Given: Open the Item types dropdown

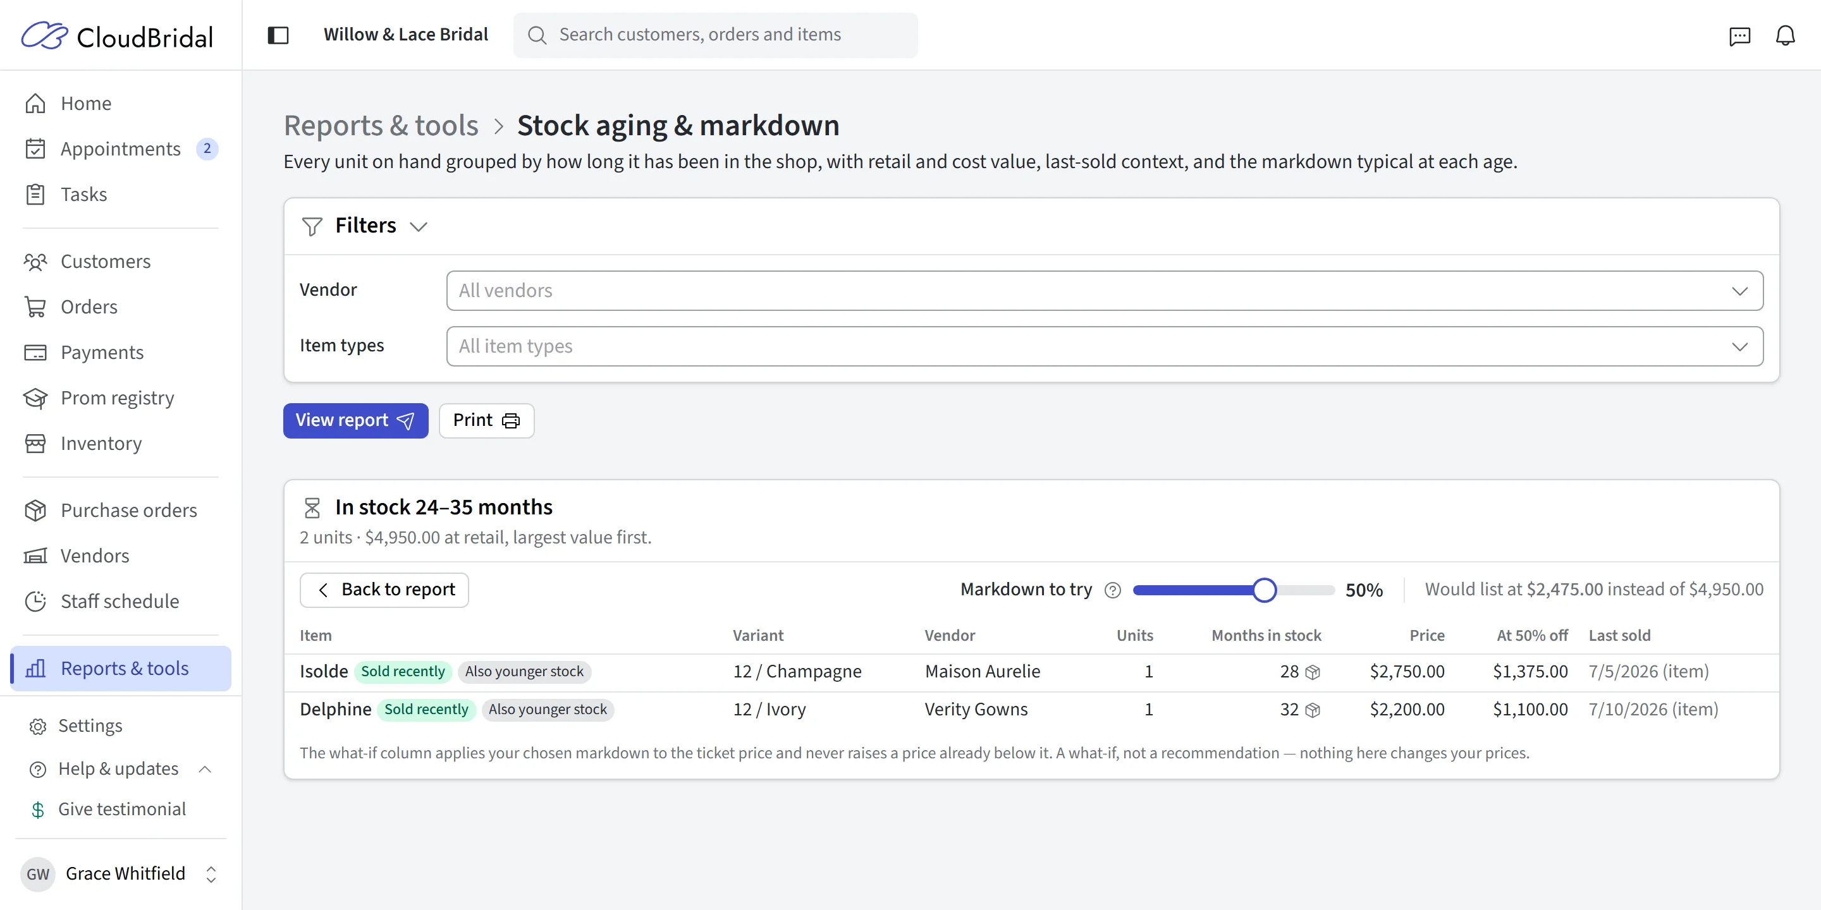Looking at the screenshot, I should (x=1104, y=346).
